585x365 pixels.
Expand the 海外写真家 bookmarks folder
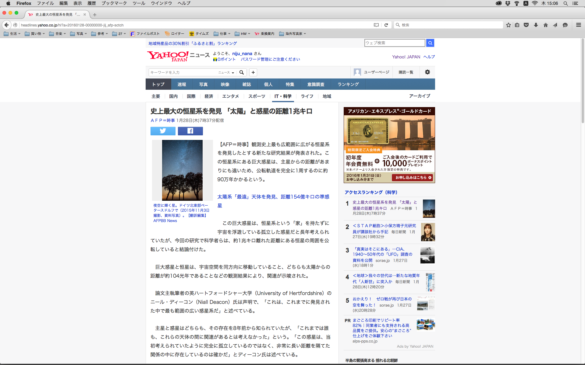pos(292,34)
